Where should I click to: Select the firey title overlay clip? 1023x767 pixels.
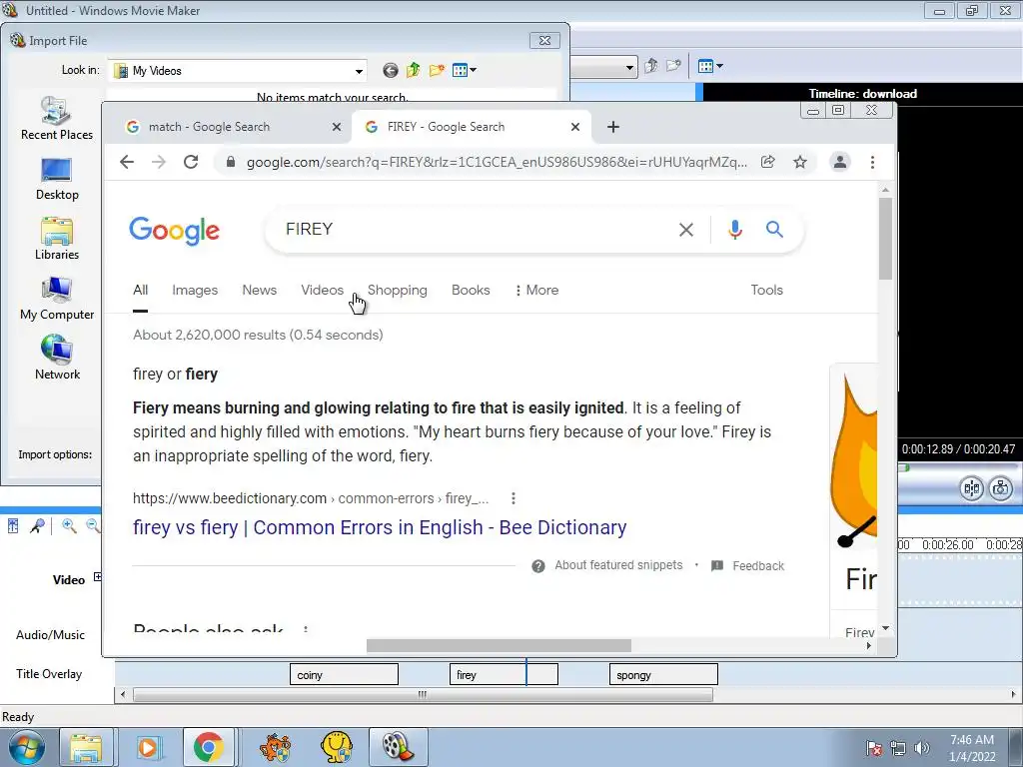point(504,674)
